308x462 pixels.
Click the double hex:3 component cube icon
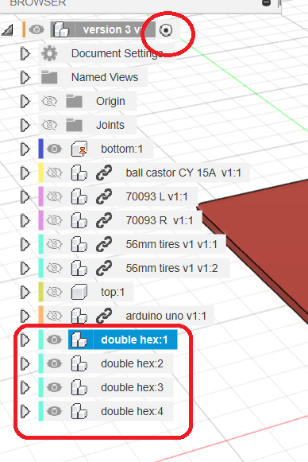tap(79, 387)
